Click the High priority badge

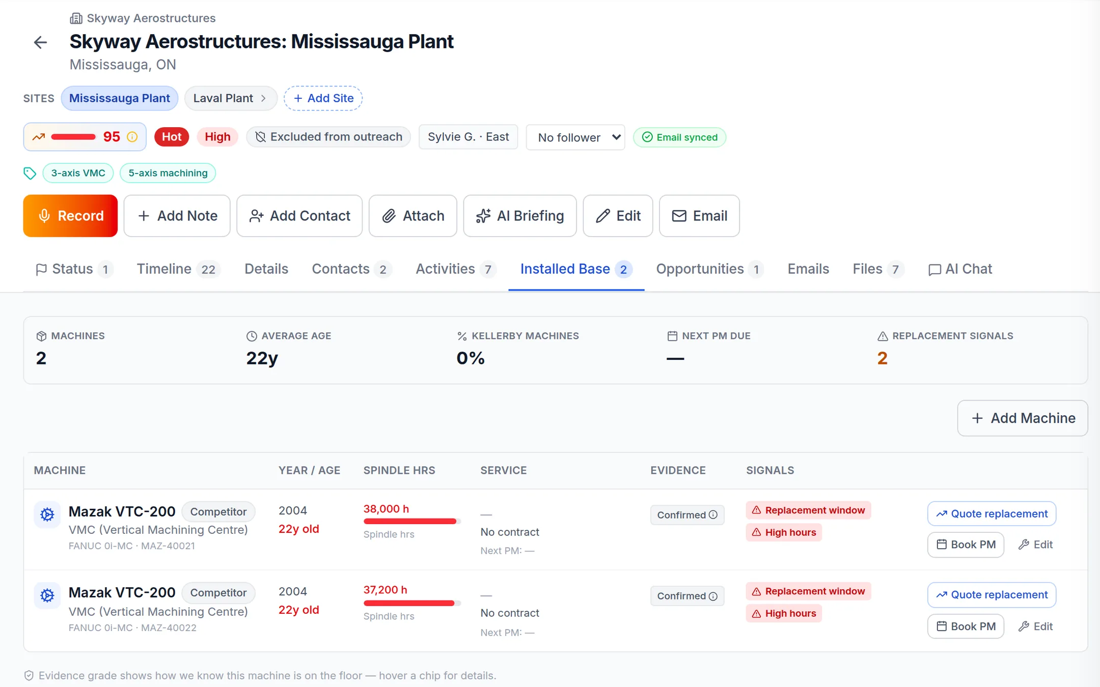click(x=217, y=137)
